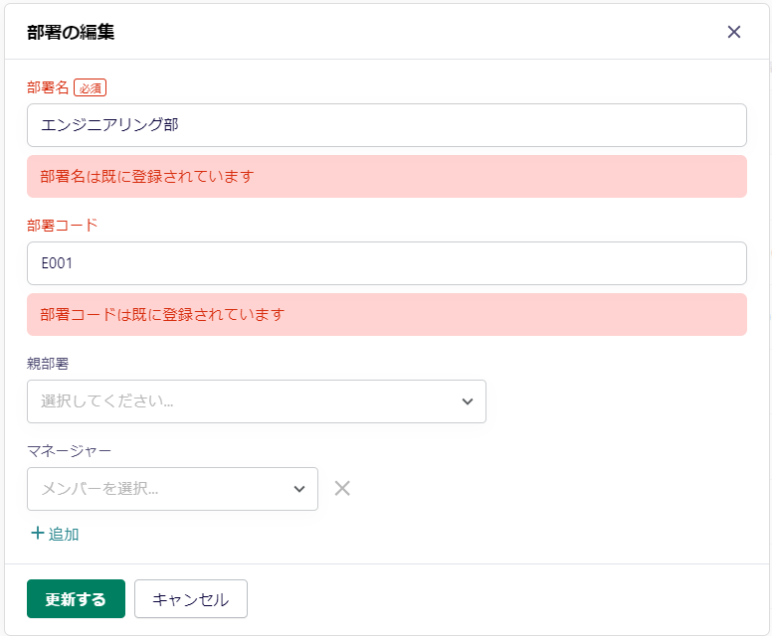Click the red 必須 badge next to 部署名
772x636 pixels.
click(91, 87)
